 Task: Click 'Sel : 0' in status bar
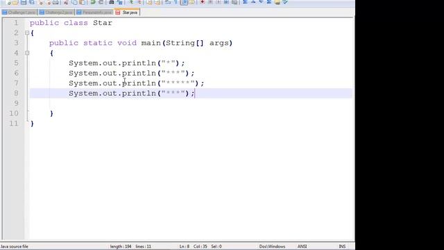pos(216,247)
